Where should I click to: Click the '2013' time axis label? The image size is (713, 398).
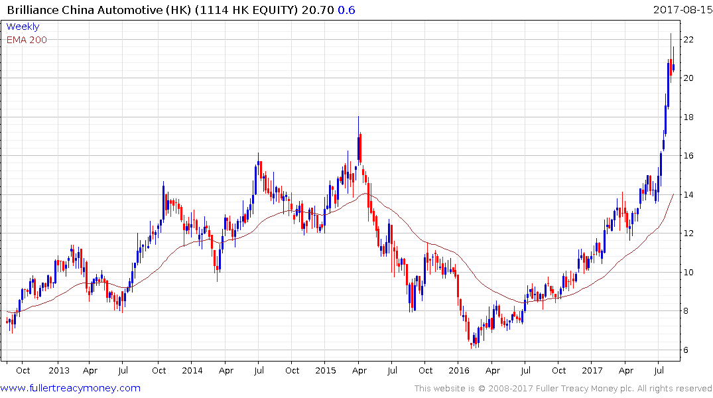pyautogui.click(x=59, y=371)
